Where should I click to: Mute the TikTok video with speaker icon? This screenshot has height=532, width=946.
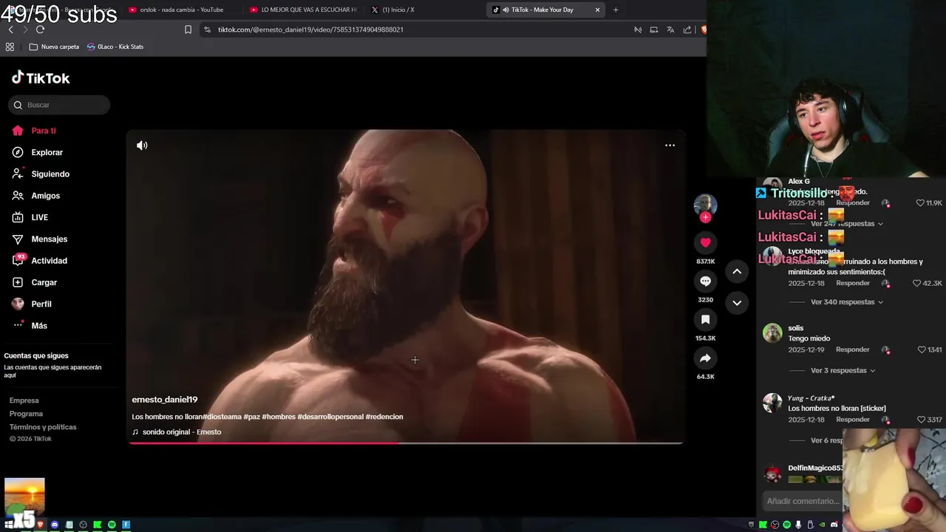click(x=142, y=146)
